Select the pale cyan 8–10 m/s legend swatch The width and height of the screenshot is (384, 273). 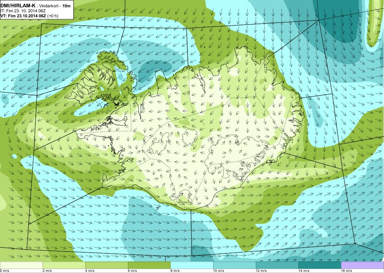point(192,265)
